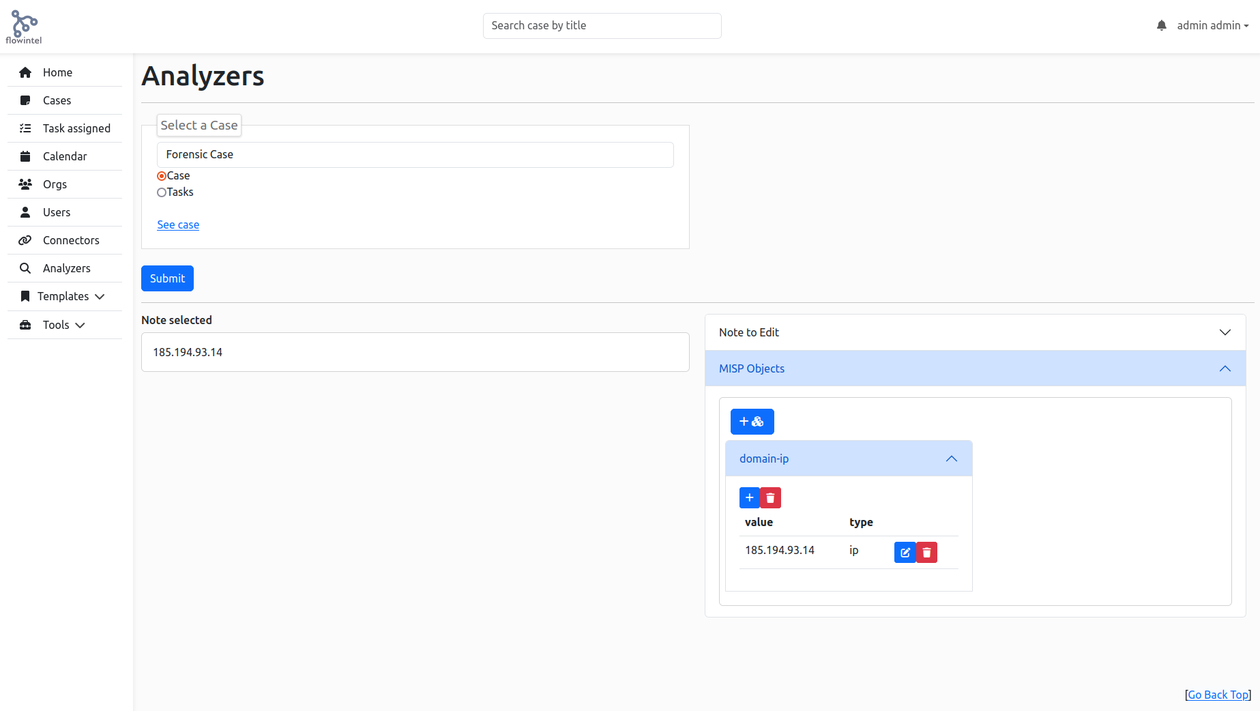Open the Forensic Case selector
Screen dimensions: 1260x711
pos(415,155)
